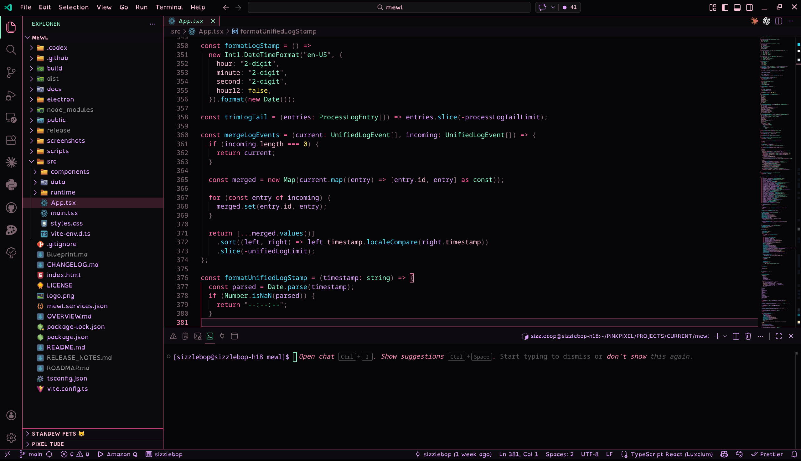The width and height of the screenshot is (801, 461).
Task: Kill terminal with trash icon
Action: click(748, 336)
